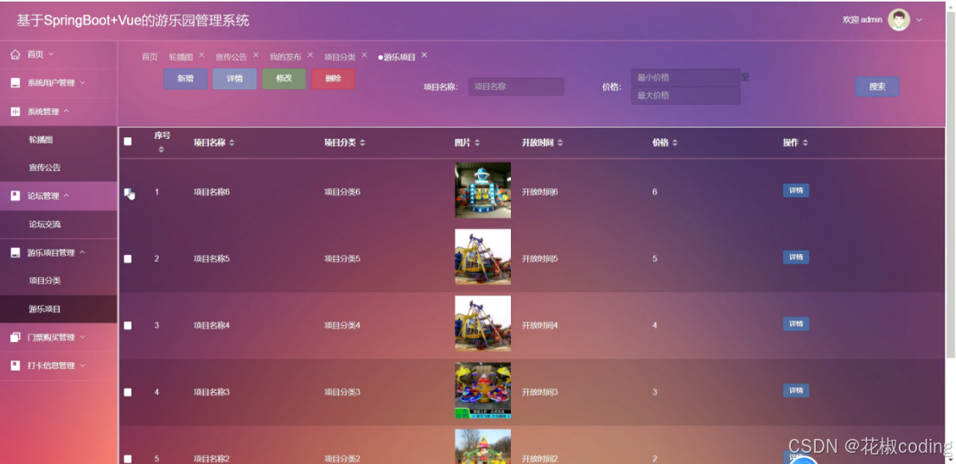Click the 游乐项目管理 sidebar icon
Viewport: 956px width, 464px height.
tap(16, 252)
